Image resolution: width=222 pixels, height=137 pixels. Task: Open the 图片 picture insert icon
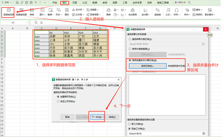click(x=42, y=10)
